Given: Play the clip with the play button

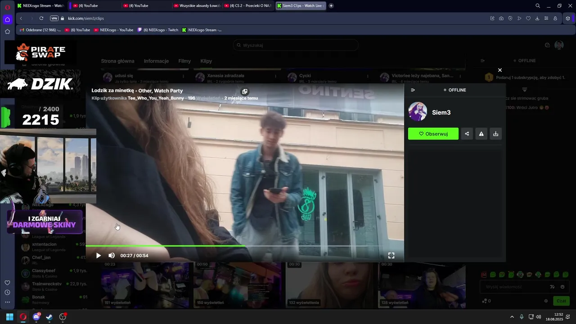Looking at the screenshot, I should (99, 256).
